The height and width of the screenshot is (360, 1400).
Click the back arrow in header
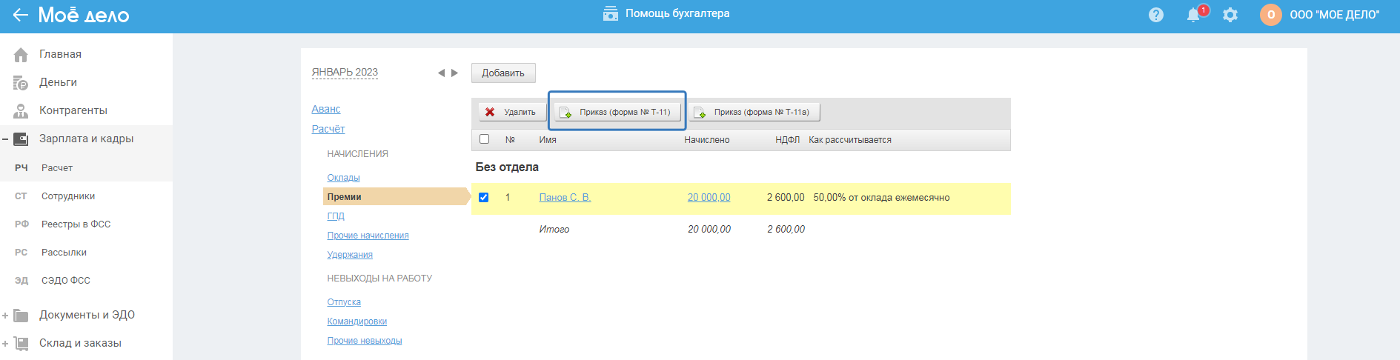point(20,15)
